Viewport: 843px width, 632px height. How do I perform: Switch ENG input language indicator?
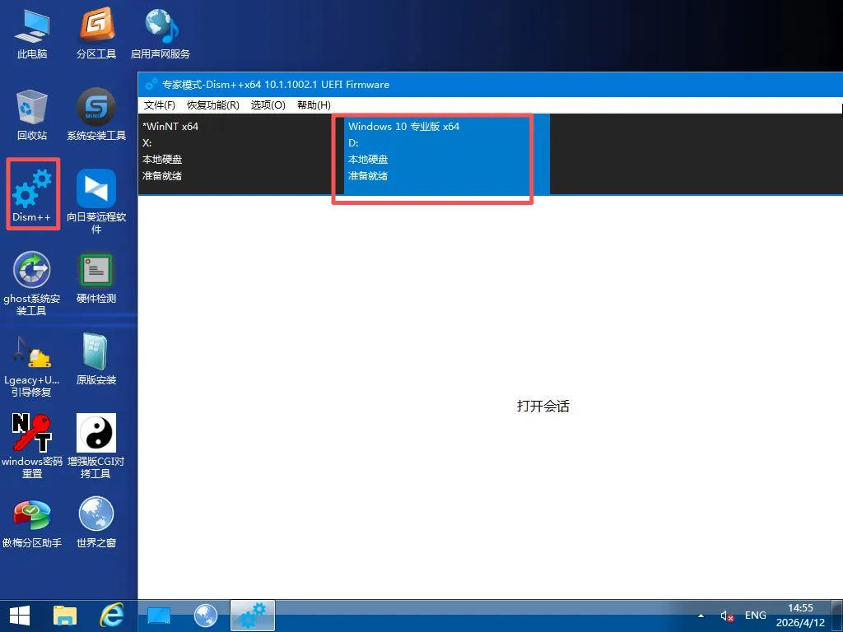point(756,616)
